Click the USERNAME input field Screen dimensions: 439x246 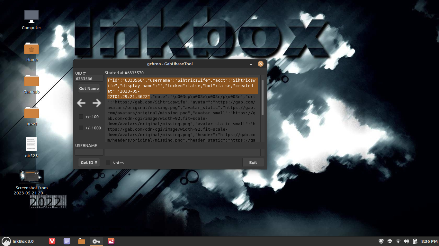[x=89, y=152]
